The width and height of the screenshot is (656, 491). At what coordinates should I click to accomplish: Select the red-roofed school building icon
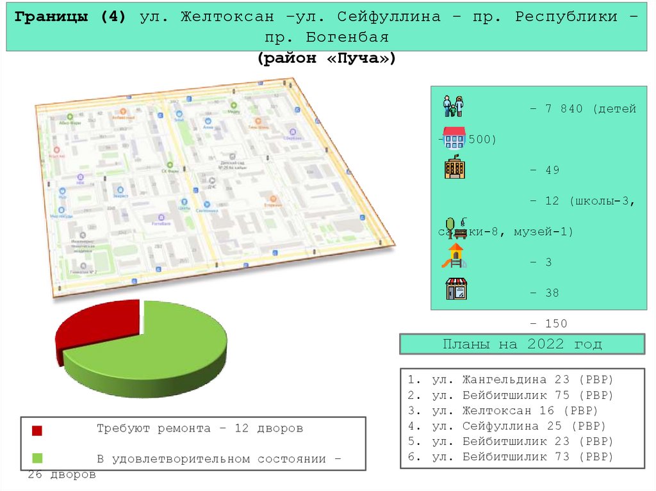[x=454, y=138]
